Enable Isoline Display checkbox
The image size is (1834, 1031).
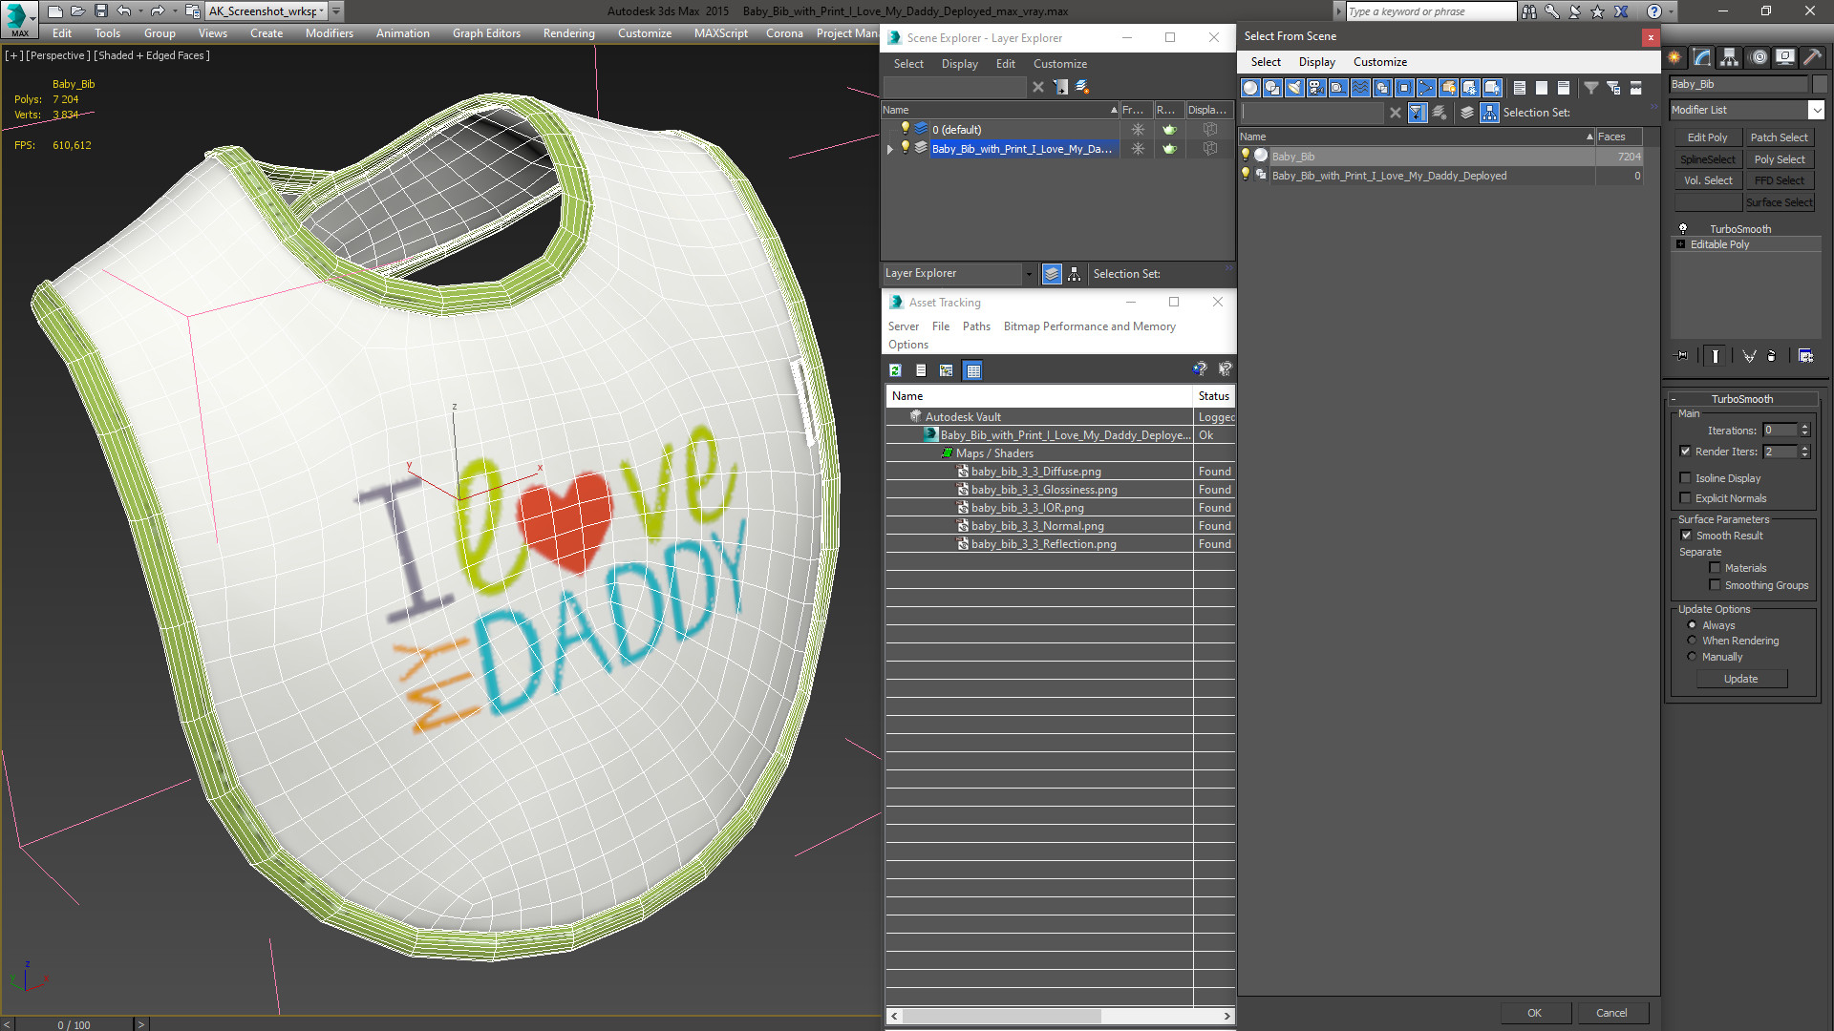point(1685,478)
